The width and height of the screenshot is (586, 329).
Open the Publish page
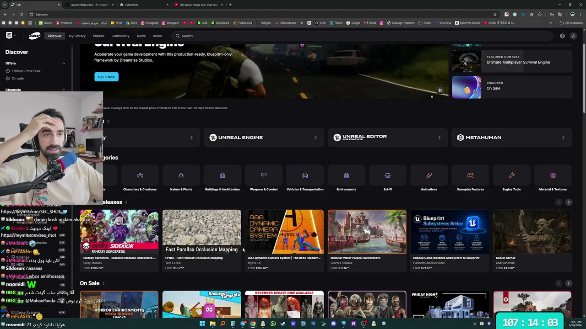coord(98,36)
